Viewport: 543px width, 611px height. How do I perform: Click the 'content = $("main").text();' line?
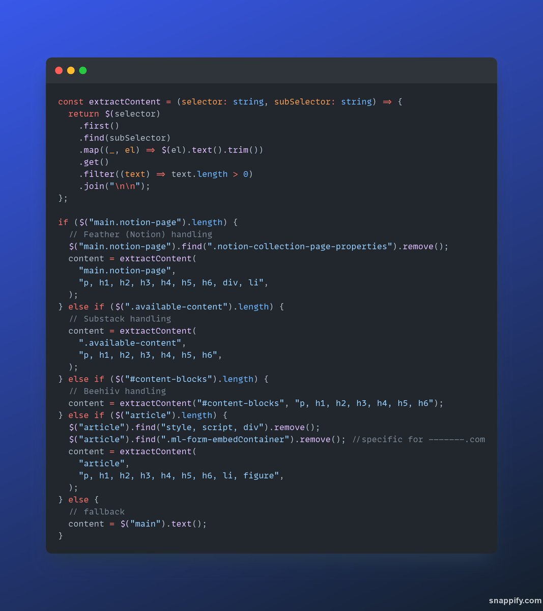(x=137, y=524)
